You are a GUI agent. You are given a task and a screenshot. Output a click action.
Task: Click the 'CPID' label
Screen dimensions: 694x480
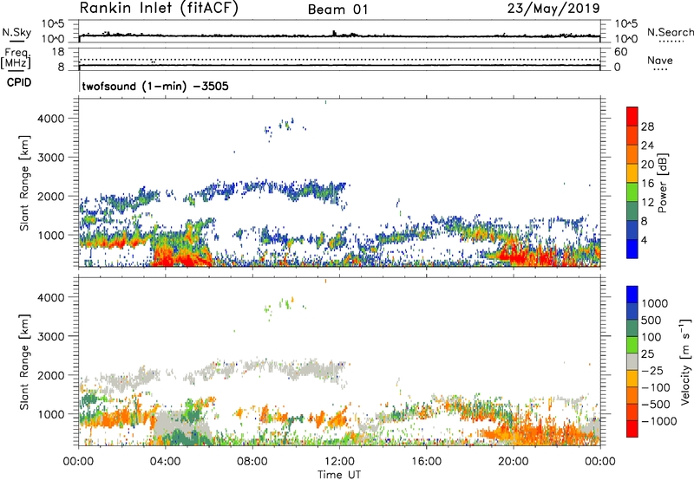pyautogui.click(x=19, y=82)
